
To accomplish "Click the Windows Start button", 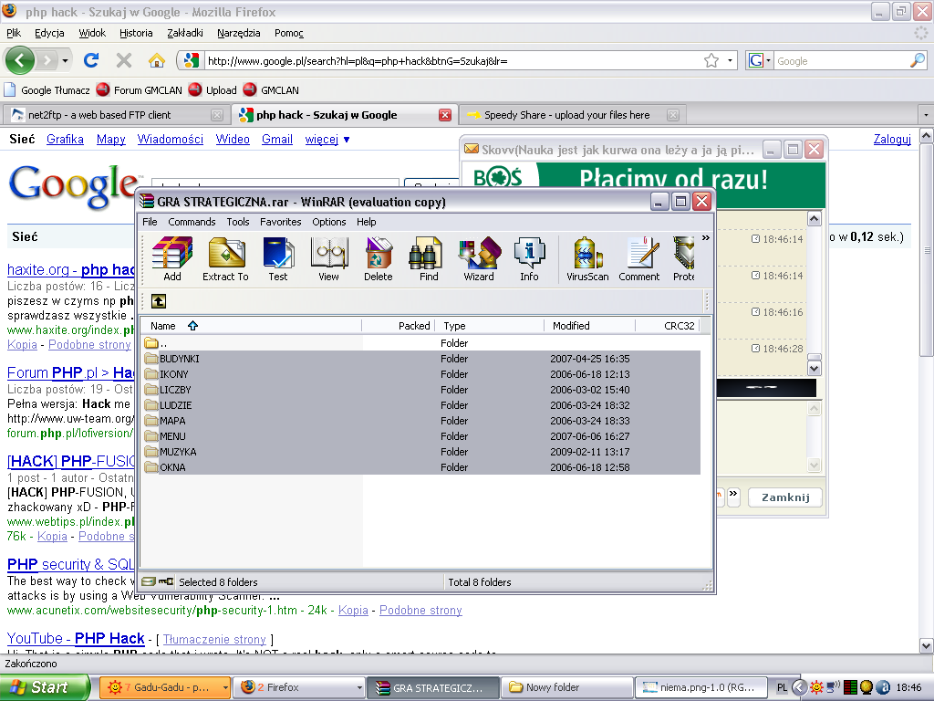I will click(45, 687).
